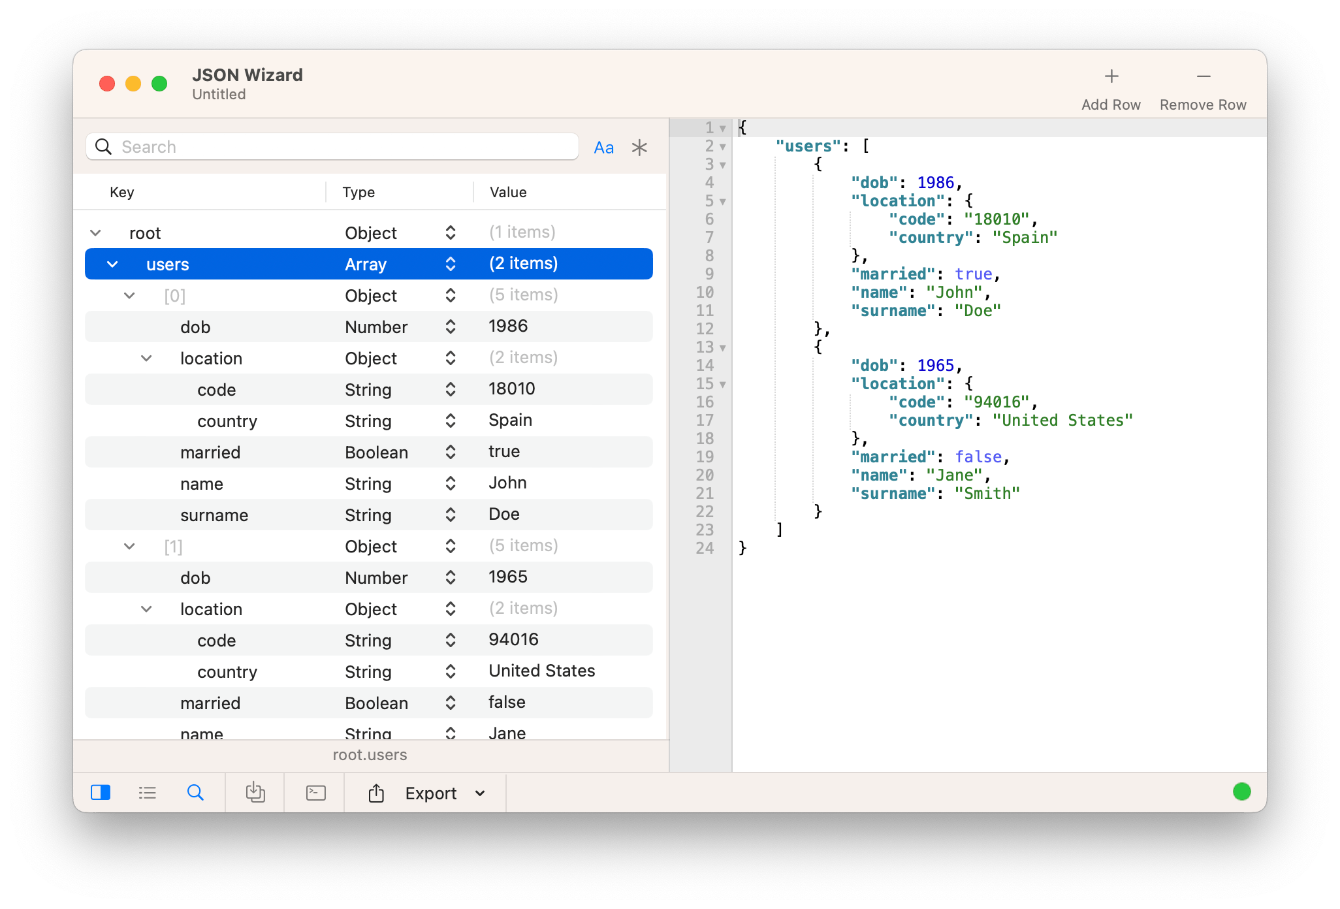The image size is (1340, 909).
Task: Switch to the list view icon
Action: coord(148,793)
